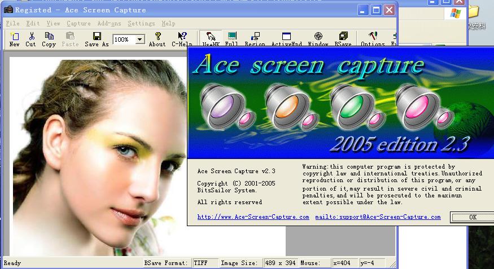Select the Cut scissors tool
Image resolution: width=494 pixels, height=269 pixels.
[x=31, y=39]
